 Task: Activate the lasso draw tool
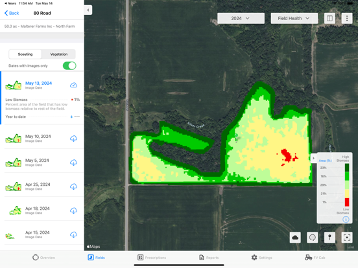[x=313, y=238]
